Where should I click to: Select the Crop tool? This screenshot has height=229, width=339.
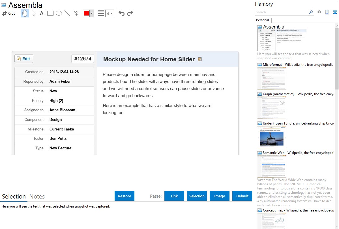pyautogui.click(x=9, y=13)
